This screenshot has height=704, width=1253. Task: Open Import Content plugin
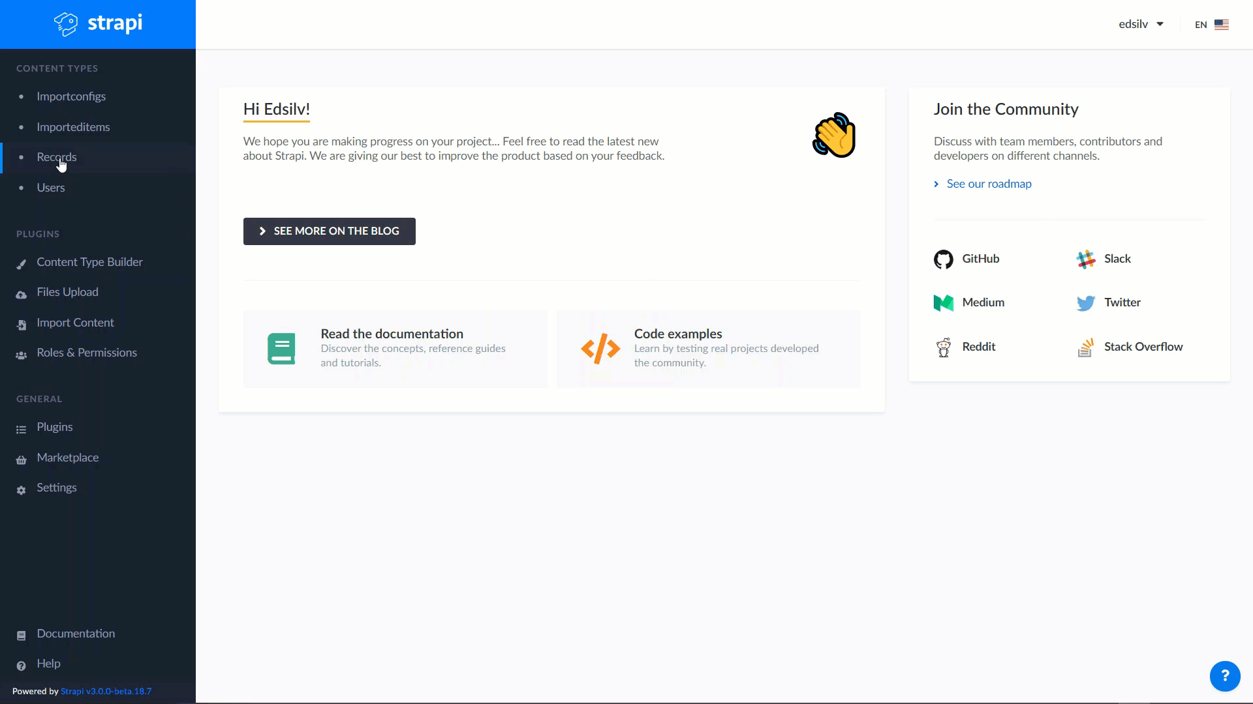[x=98, y=323]
